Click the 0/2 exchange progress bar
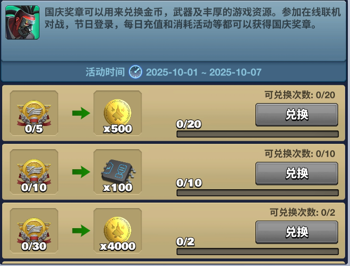Image resolution: width=350 pixels, height=266 pixels. click(258, 251)
